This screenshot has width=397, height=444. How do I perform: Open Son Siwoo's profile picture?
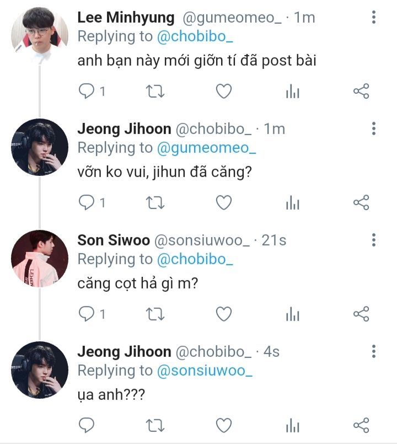(40, 259)
